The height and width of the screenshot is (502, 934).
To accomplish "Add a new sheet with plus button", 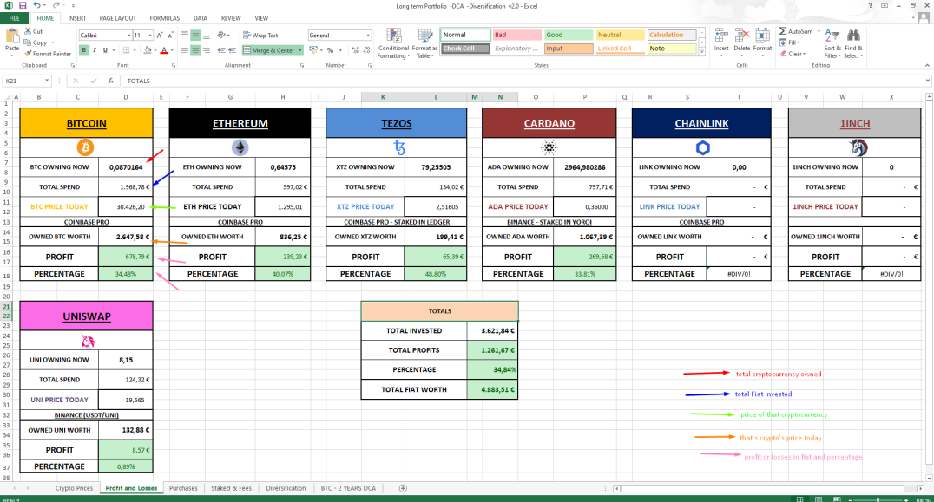I will click(x=403, y=488).
